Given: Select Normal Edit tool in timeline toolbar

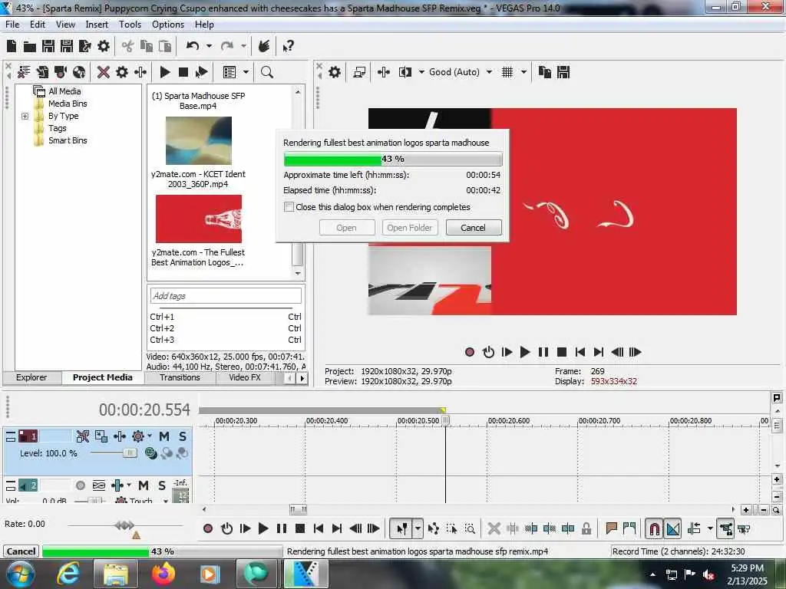Looking at the screenshot, I should [402, 528].
